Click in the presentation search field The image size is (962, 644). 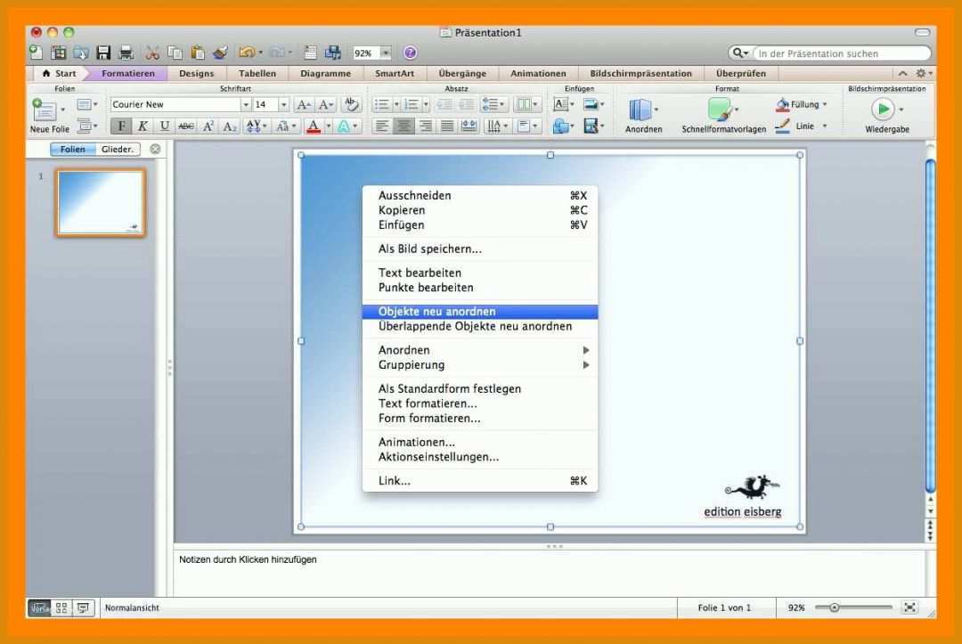841,53
